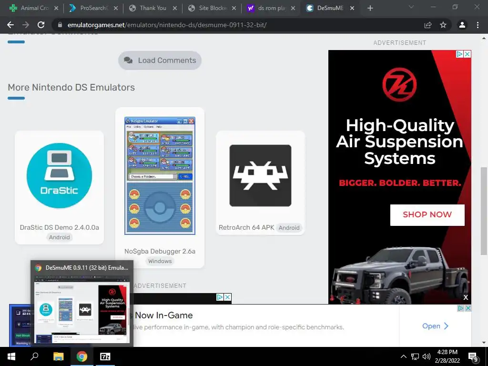Close the Site Blocke tab
This screenshot has width=488, height=366.
click(234, 8)
